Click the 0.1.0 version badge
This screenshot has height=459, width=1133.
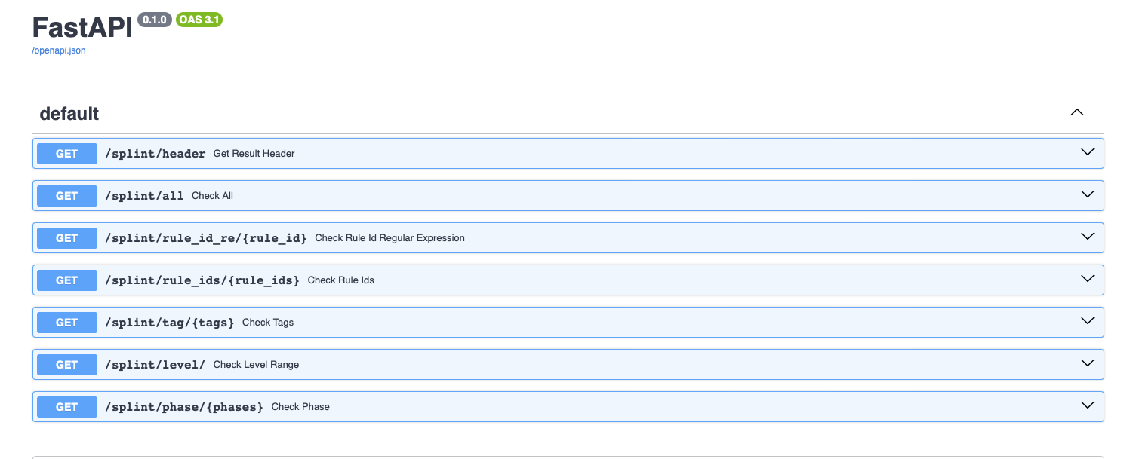tap(155, 20)
